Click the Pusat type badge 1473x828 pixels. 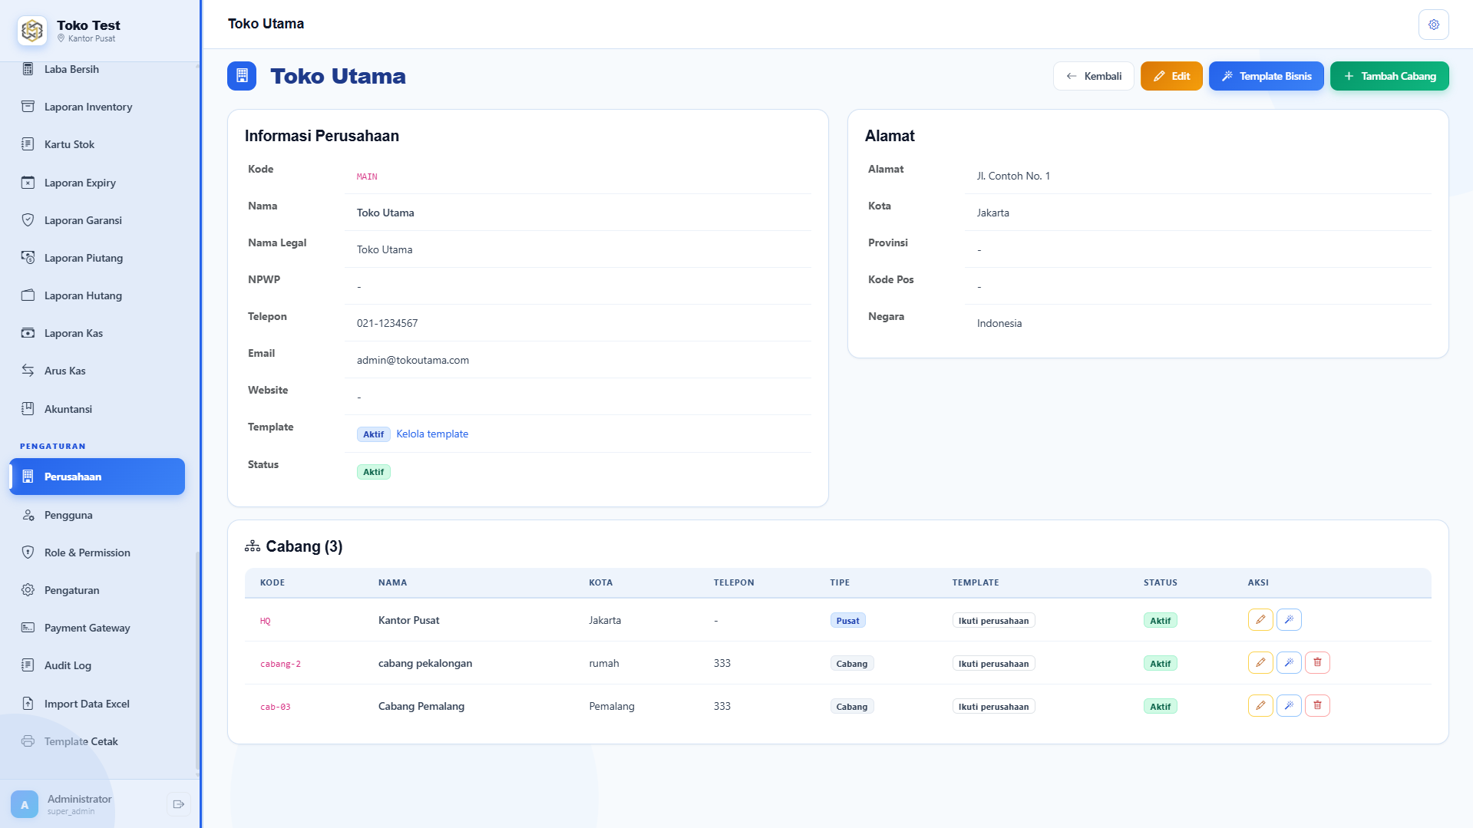pos(847,620)
